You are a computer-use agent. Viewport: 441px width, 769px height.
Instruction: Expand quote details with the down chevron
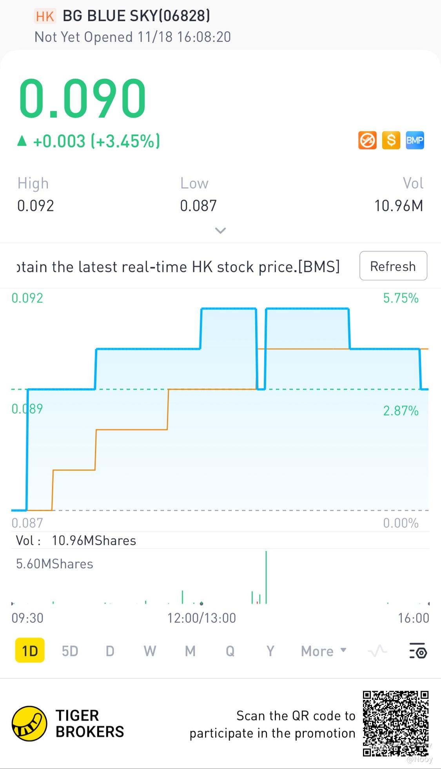pos(220,230)
